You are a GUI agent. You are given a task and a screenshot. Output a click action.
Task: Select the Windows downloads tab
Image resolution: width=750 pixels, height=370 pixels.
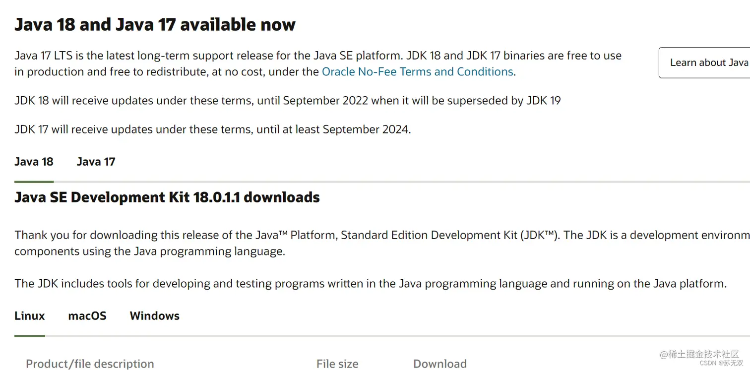[x=155, y=316]
